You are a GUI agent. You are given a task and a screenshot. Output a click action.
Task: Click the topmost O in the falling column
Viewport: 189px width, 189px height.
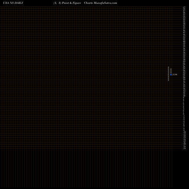click(x=171, y=69)
